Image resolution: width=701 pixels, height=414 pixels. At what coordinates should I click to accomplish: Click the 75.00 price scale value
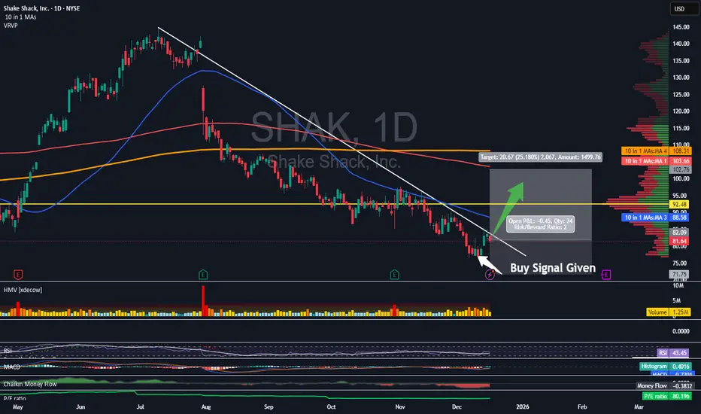pyautogui.click(x=681, y=263)
